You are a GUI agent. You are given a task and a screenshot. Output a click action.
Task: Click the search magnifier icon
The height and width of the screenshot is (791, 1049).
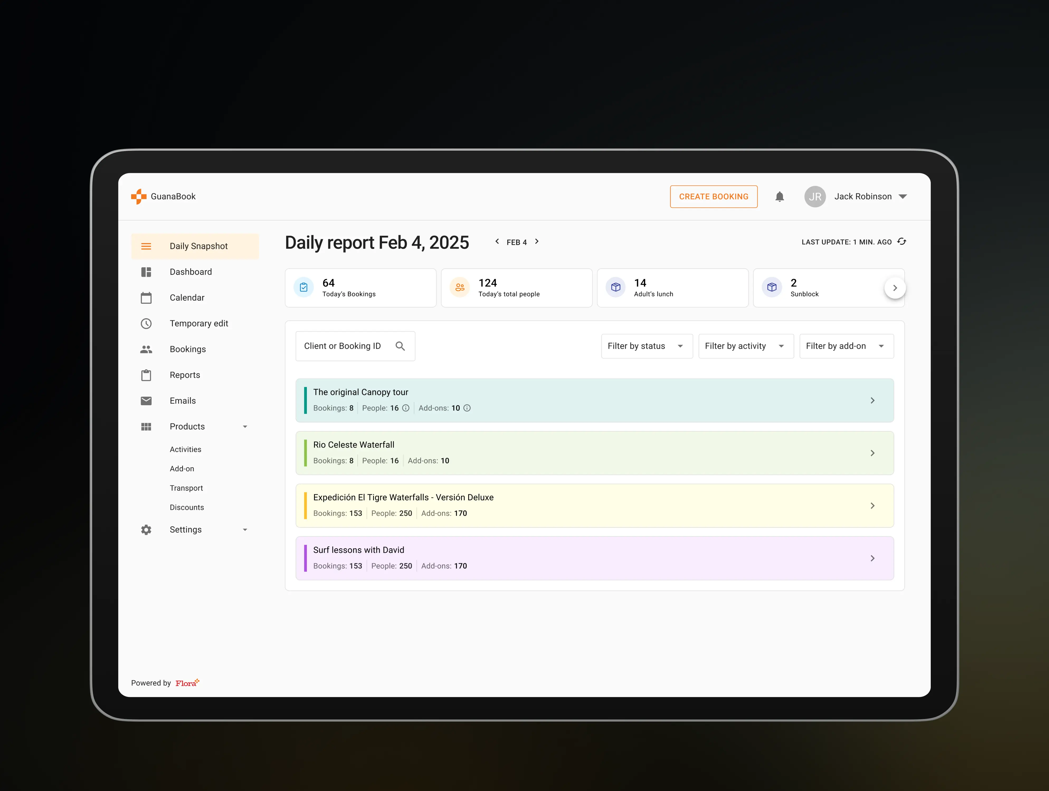[x=400, y=346]
